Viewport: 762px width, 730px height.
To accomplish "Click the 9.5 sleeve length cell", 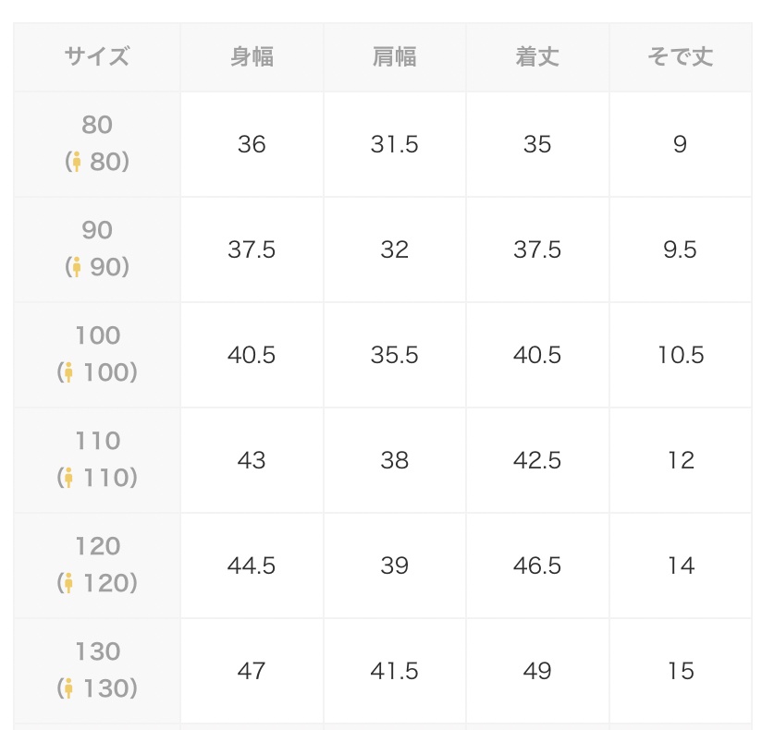I will [x=681, y=249].
